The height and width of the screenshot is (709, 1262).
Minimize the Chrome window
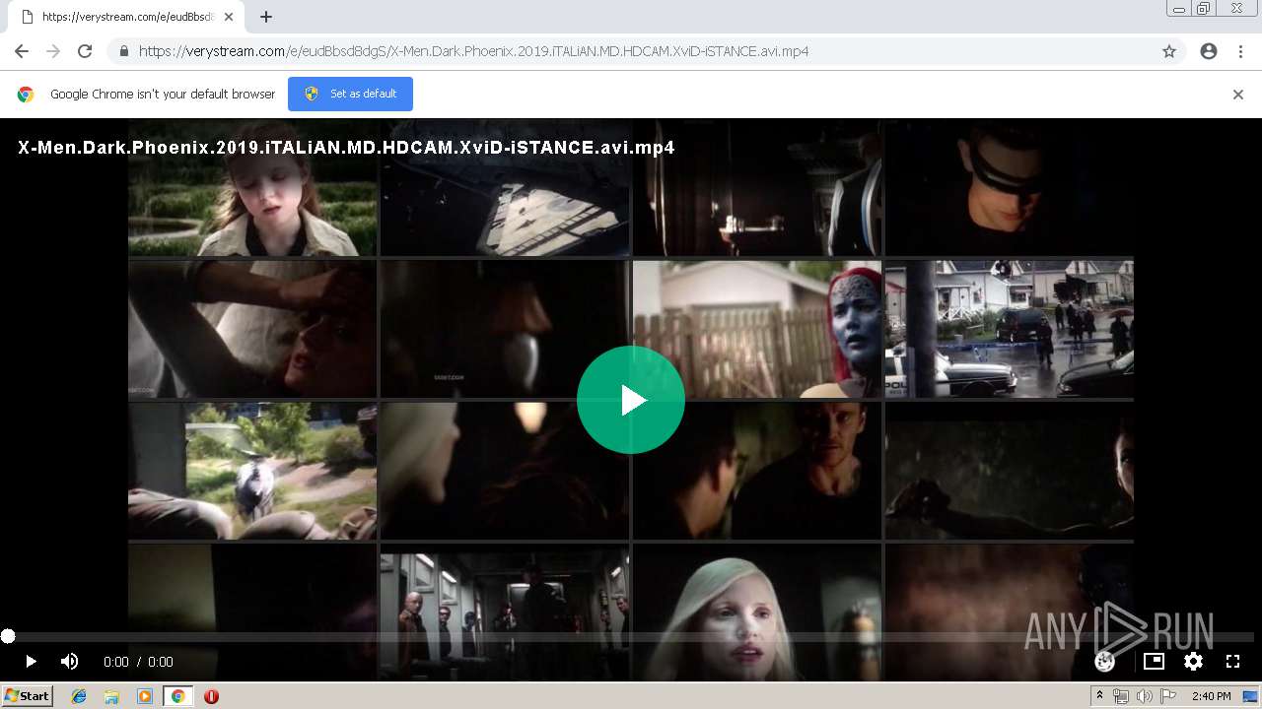tap(1179, 9)
